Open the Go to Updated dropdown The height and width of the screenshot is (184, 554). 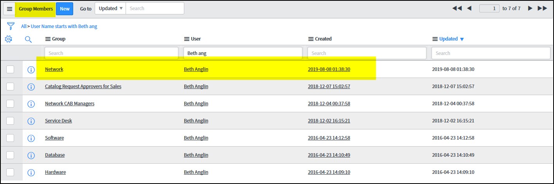click(x=110, y=8)
